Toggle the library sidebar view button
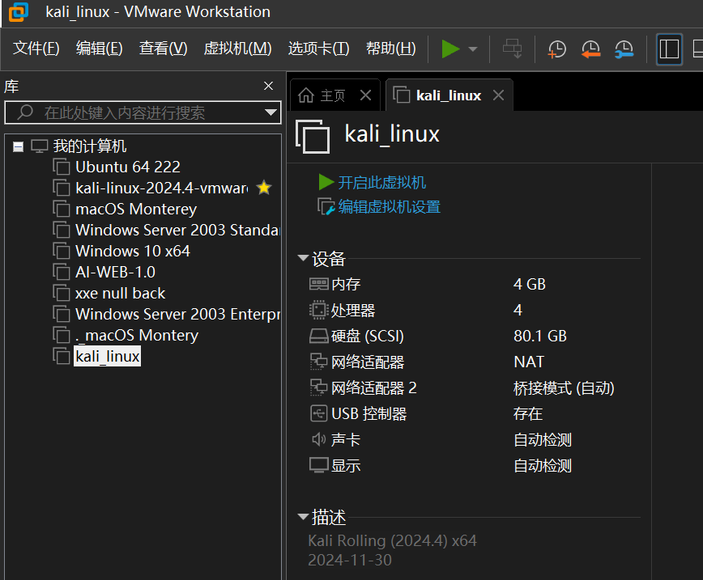 [669, 49]
